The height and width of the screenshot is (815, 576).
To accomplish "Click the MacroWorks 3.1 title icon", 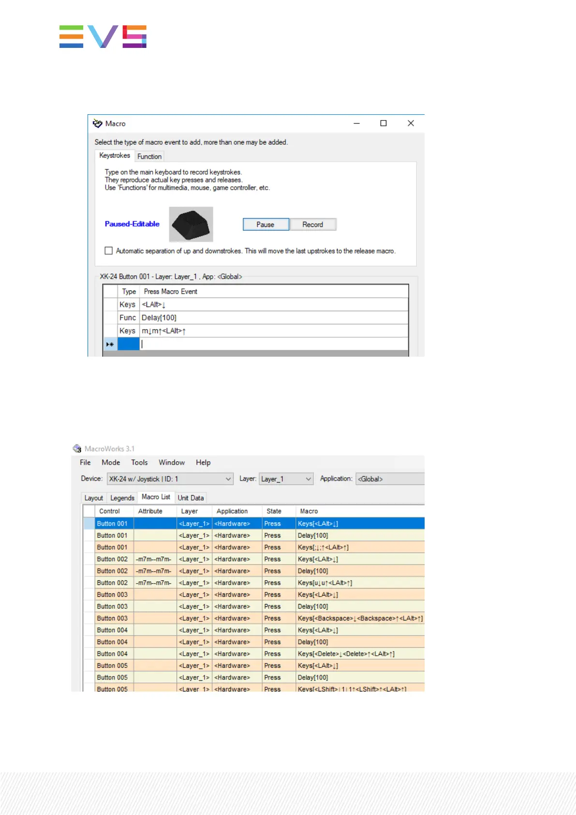I will [77, 449].
